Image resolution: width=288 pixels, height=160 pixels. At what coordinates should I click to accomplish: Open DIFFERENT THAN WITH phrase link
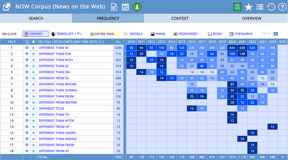(x=56, y=60)
